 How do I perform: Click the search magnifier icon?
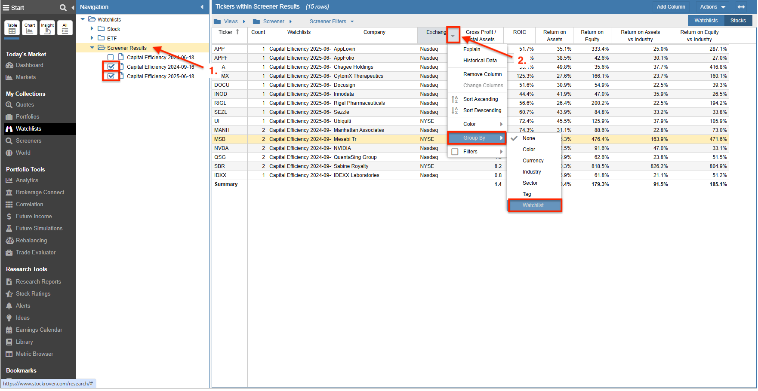click(63, 8)
